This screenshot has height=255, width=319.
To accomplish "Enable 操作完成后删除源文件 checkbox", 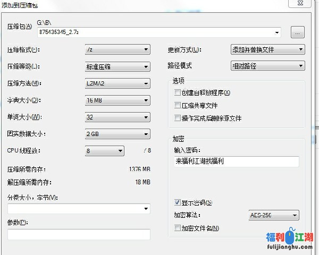I will pos(178,118).
